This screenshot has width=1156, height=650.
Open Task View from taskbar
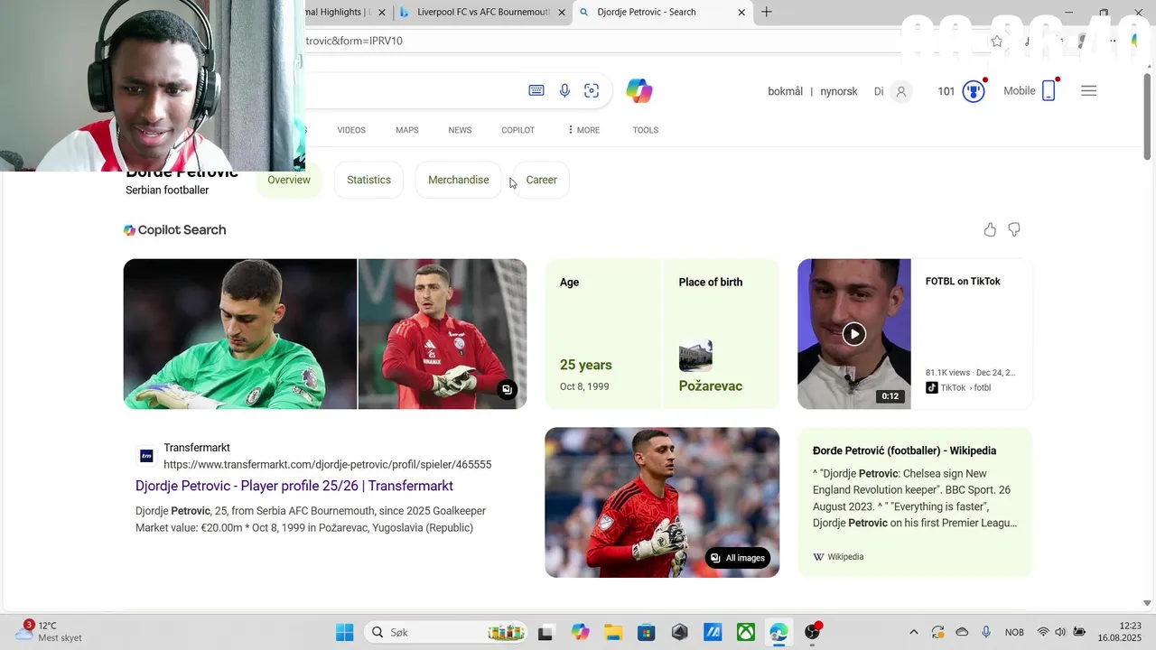tap(545, 633)
